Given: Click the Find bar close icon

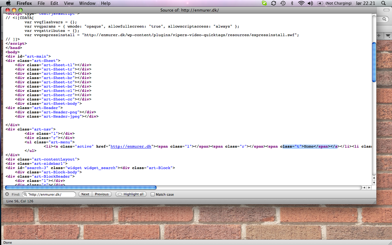Looking at the screenshot, I should click(x=7, y=194).
